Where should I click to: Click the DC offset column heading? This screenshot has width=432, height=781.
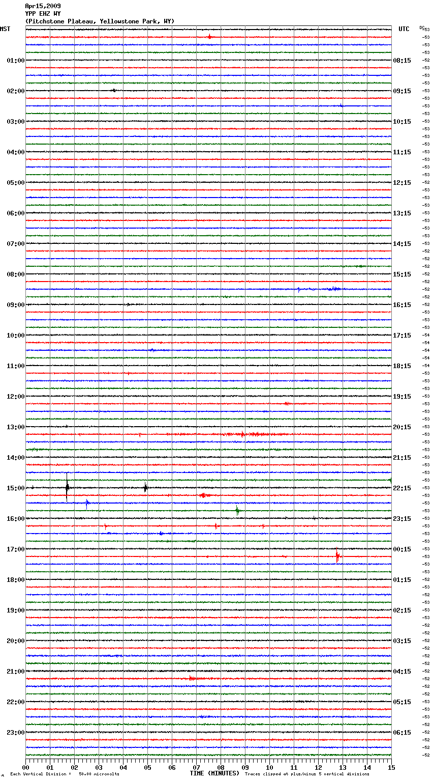coord(422,27)
